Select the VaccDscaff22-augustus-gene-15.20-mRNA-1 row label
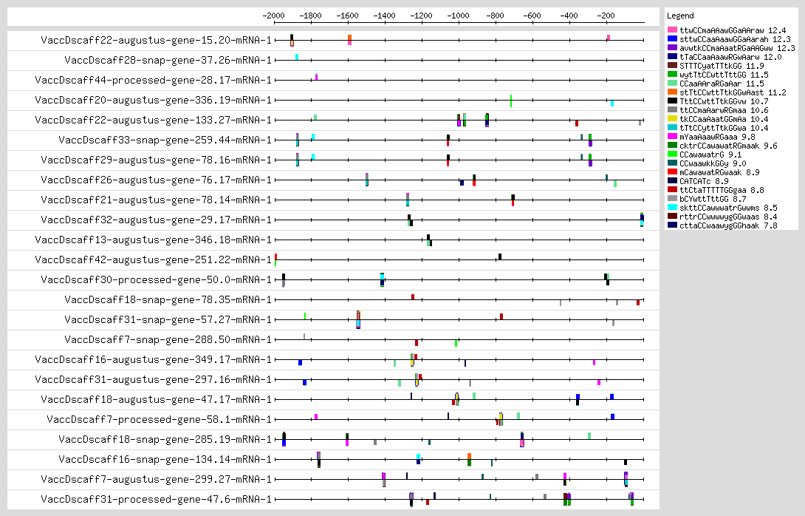 pos(156,40)
